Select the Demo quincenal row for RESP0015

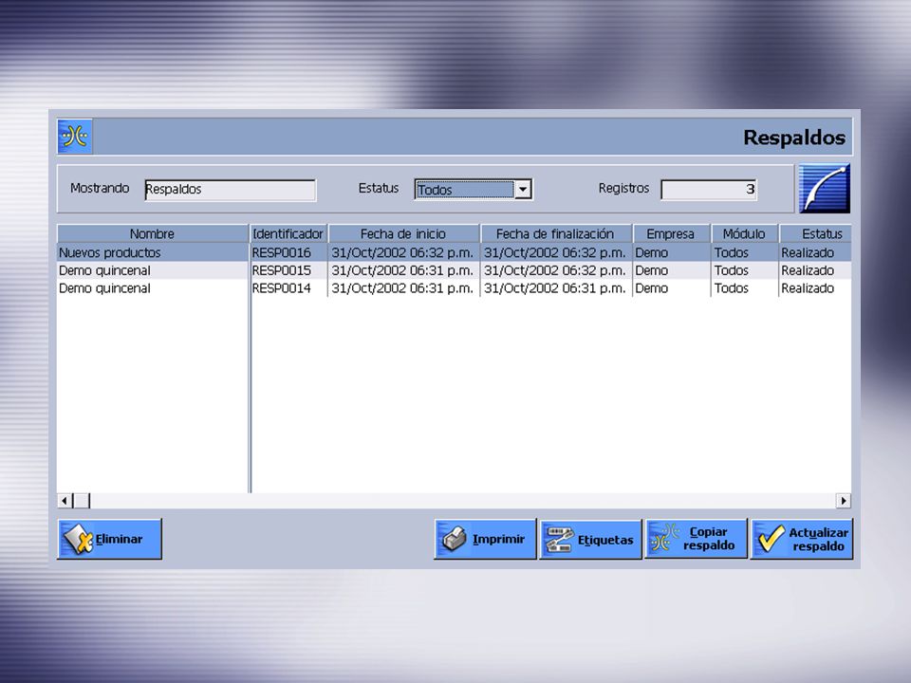click(454, 270)
